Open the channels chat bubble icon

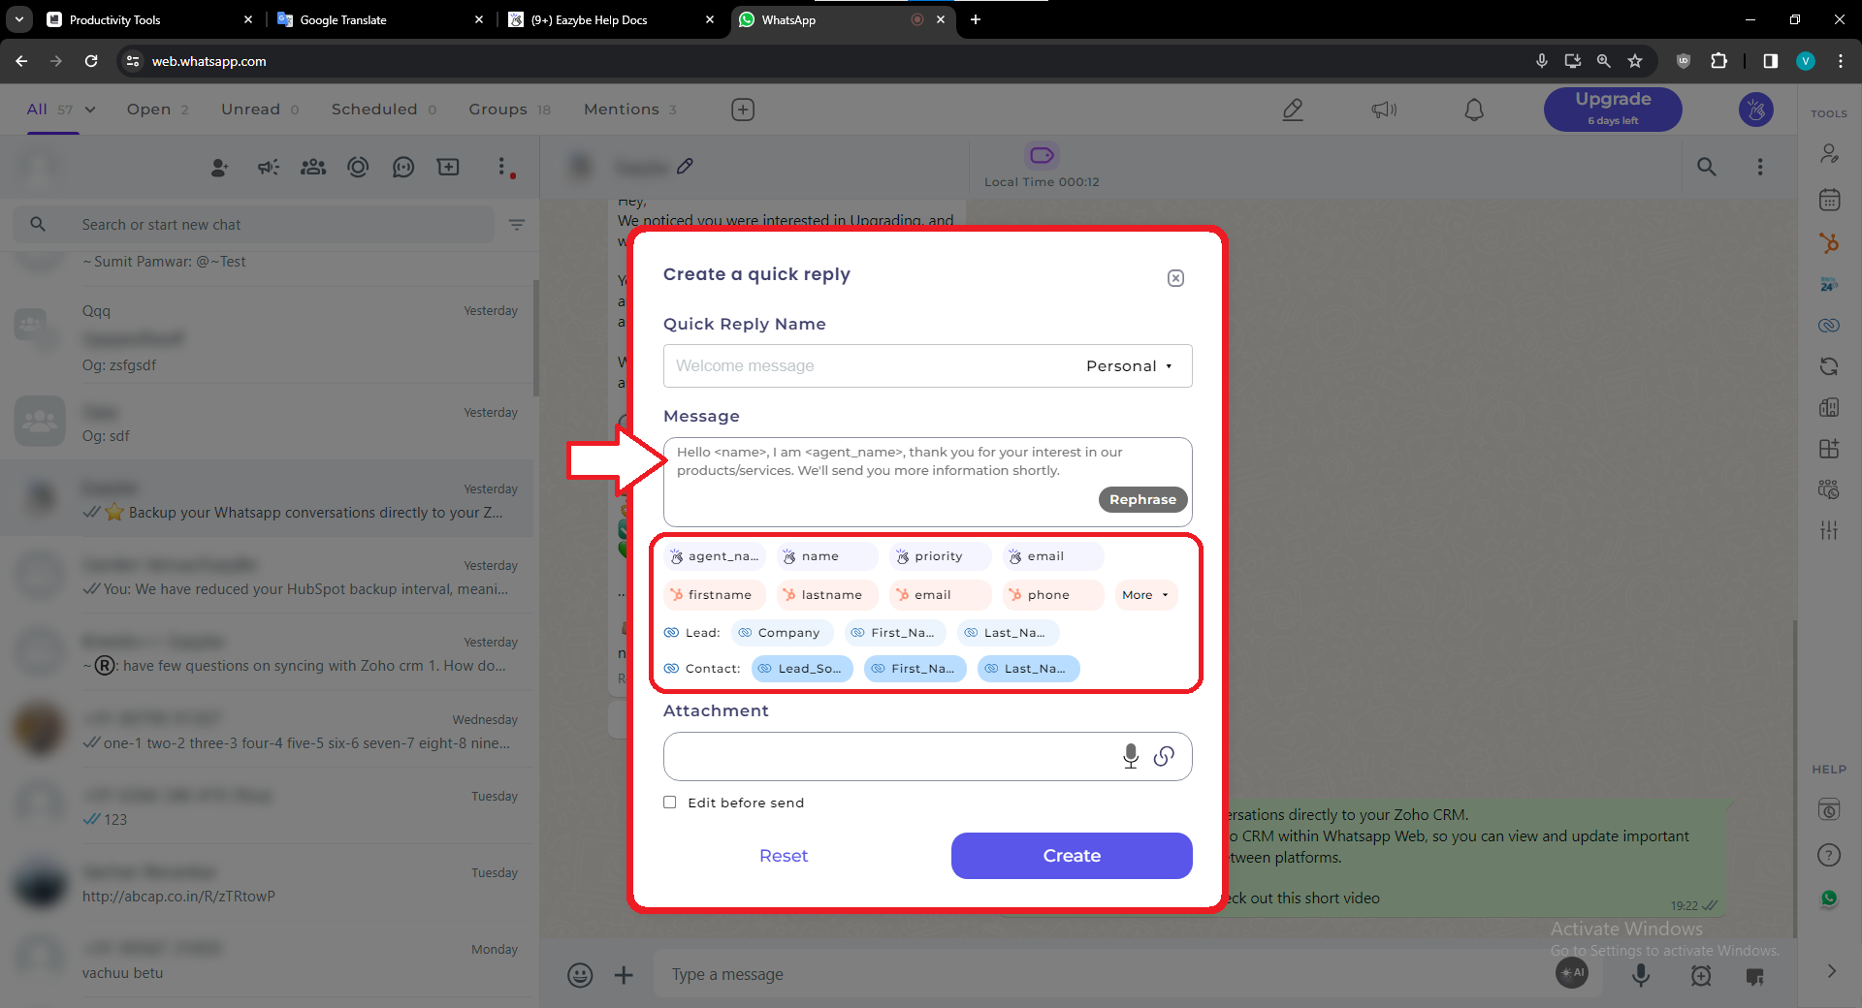point(403,167)
